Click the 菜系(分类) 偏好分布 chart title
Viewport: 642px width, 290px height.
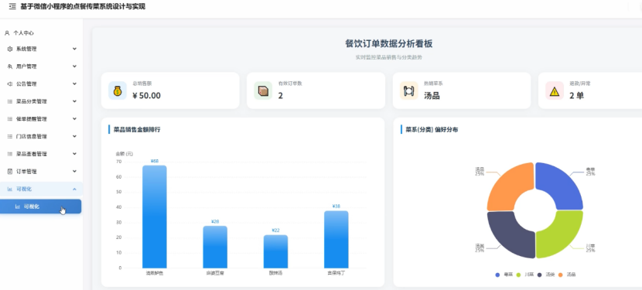tap(432, 130)
